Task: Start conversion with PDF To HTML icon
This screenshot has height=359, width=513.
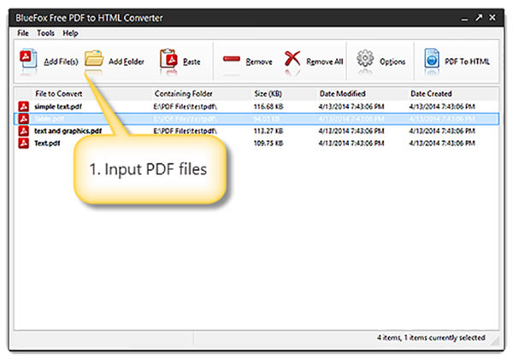Action: click(432, 61)
